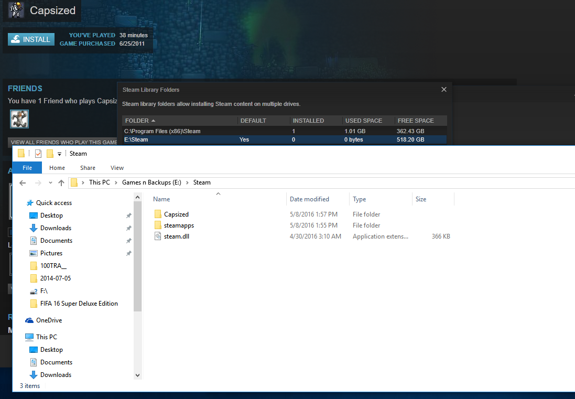
Task: Select the C:\Program Files (x86)\Steam library row
Action: [x=285, y=131]
